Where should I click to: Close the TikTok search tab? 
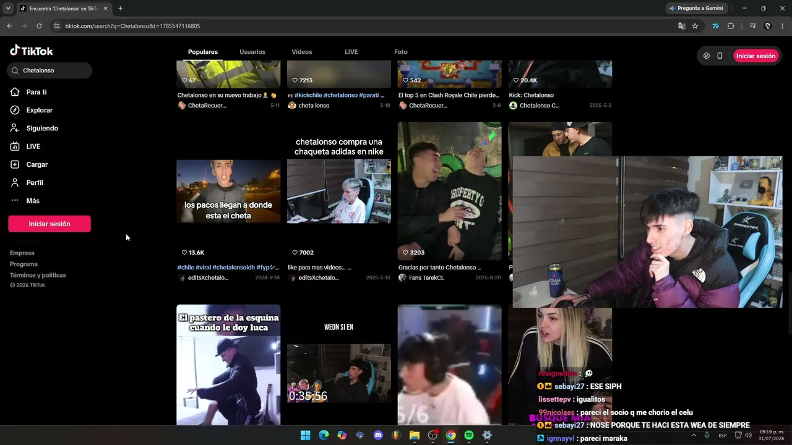click(x=105, y=9)
